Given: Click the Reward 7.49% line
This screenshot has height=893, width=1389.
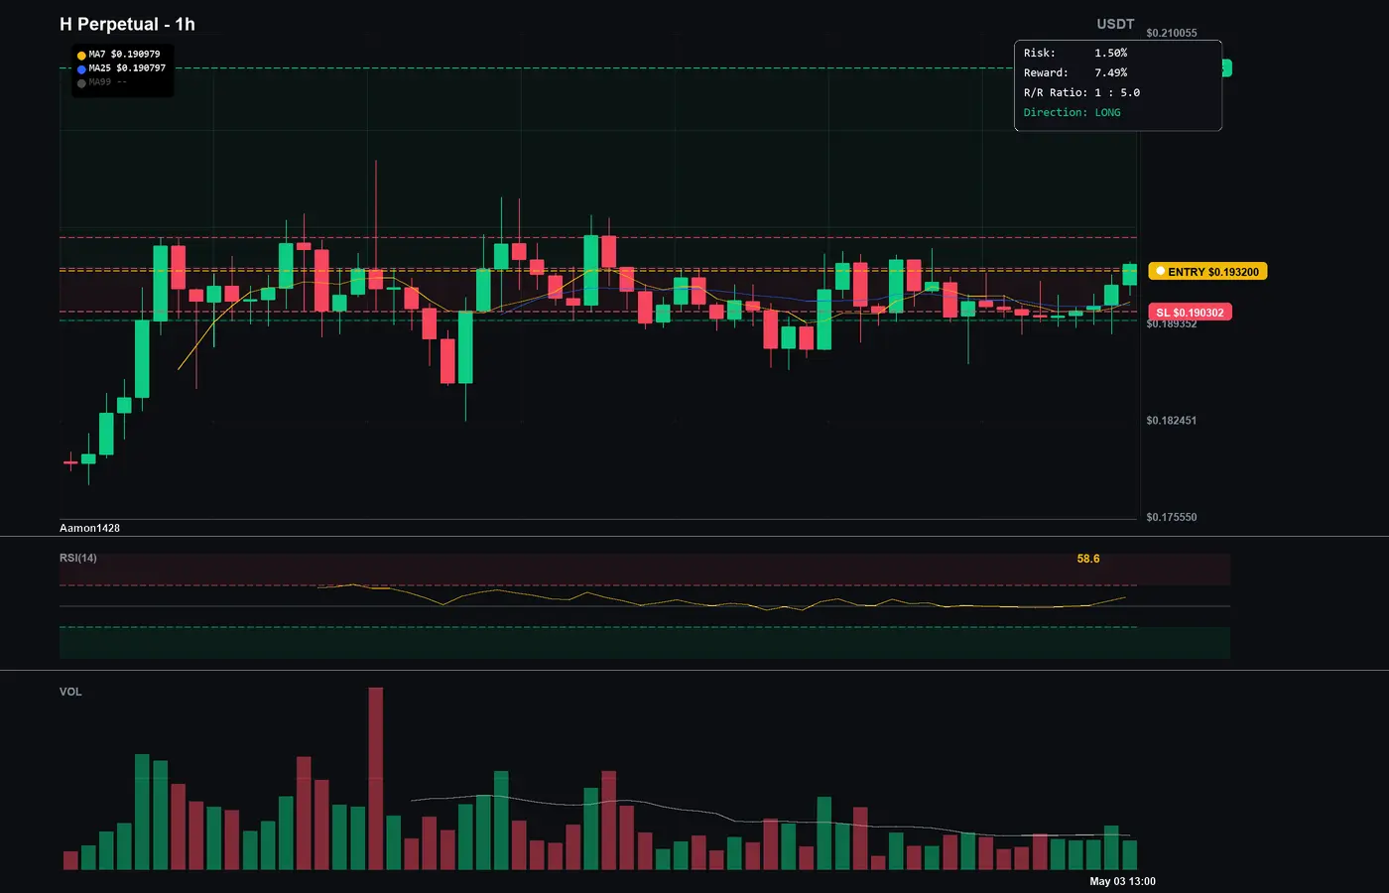Looking at the screenshot, I should pyautogui.click(x=1075, y=72).
